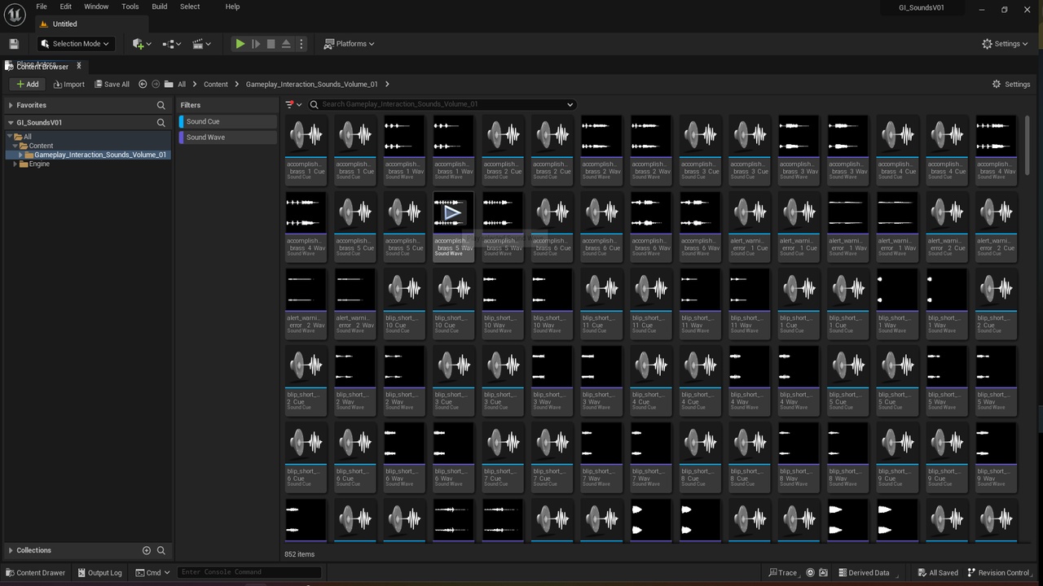Viewport: 1043px width, 586px height.
Task: Open the Blueprints toolbar dropdown
Action: click(173, 44)
